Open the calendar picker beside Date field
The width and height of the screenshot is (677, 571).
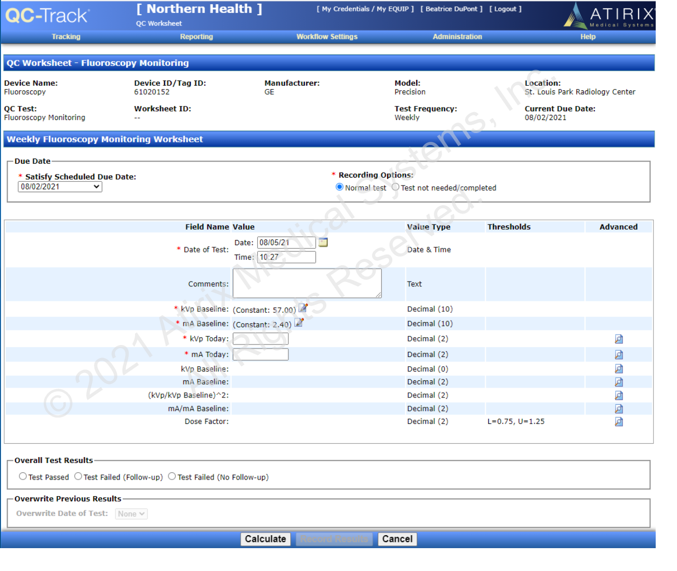point(323,242)
